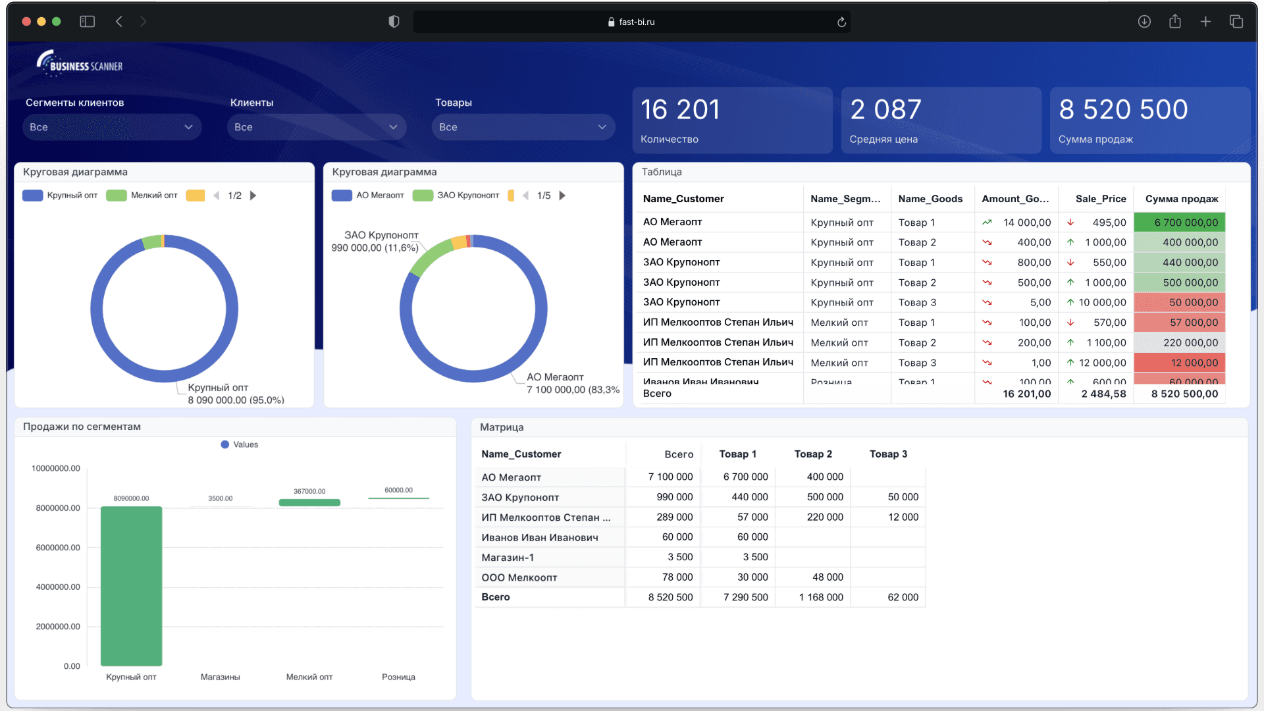Screen dimensions: 1264x711
Task: Select ООО Мелкоопт row in matrix
Action: [700, 577]
